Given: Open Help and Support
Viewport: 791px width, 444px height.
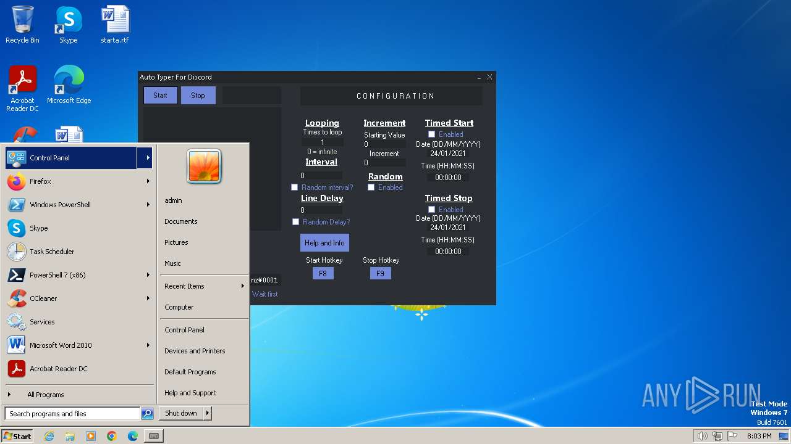Looking at the screenshot, I should tap(190, 393).
